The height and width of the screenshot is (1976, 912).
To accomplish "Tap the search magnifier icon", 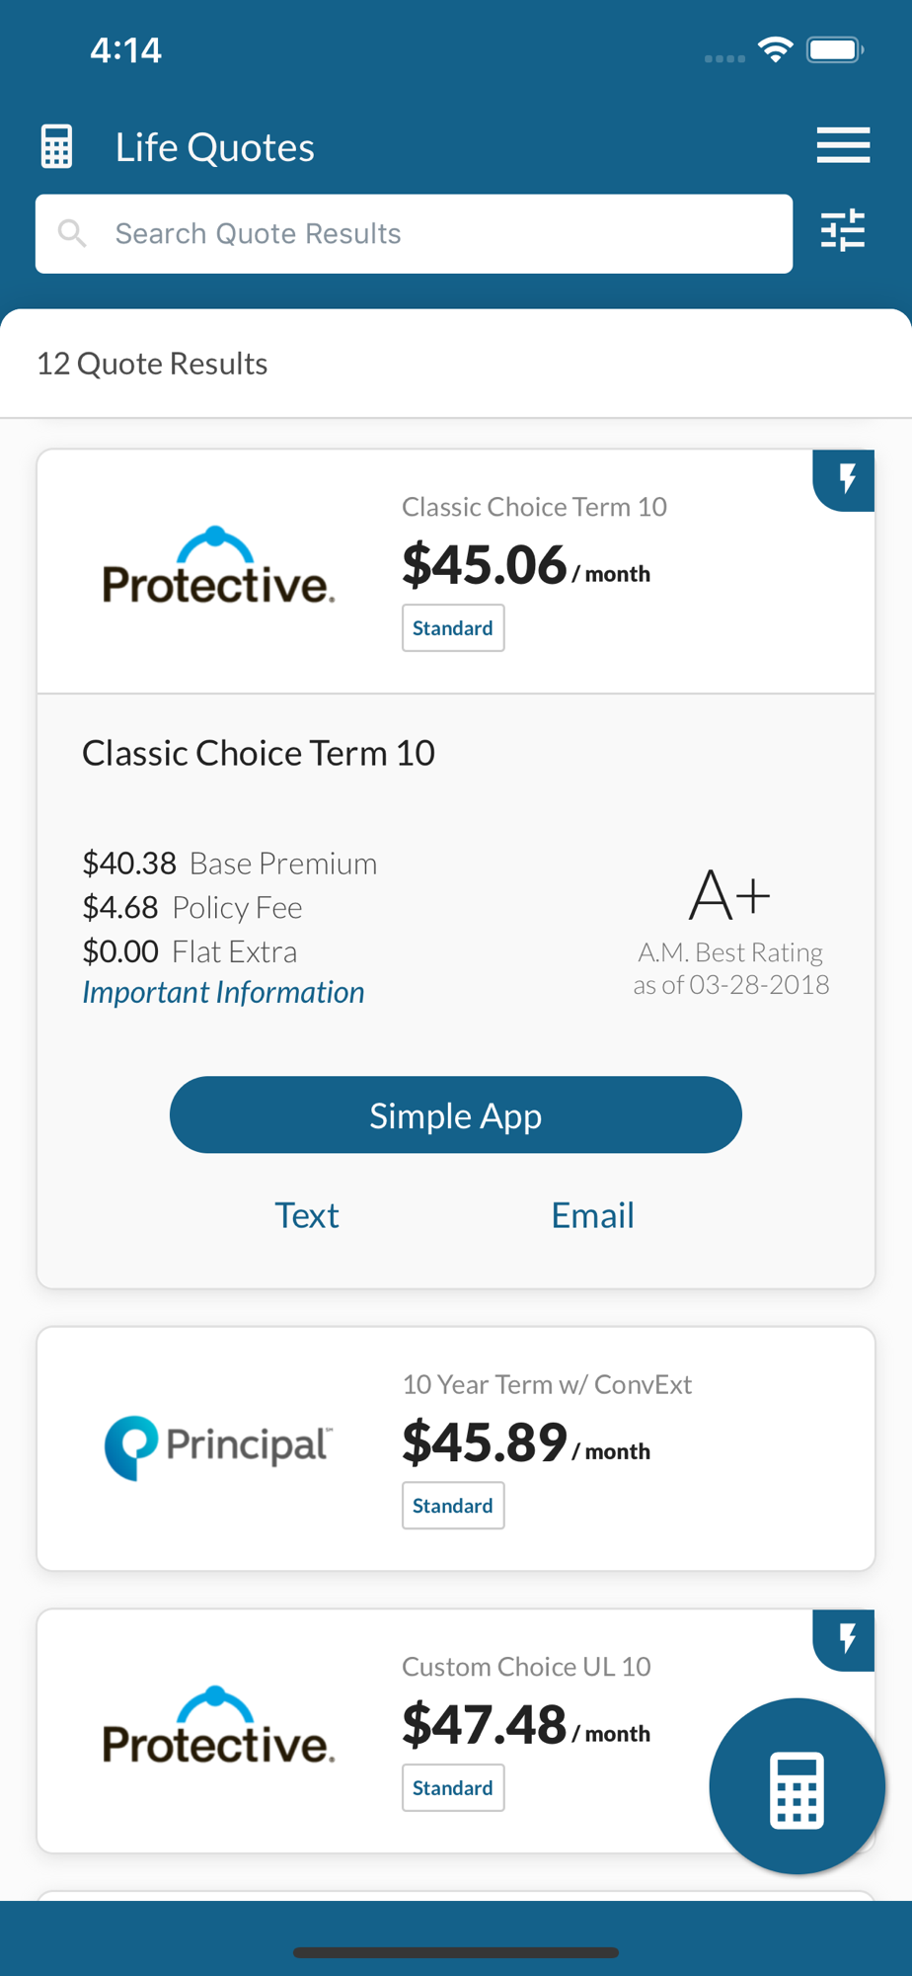I will point(72,233).
